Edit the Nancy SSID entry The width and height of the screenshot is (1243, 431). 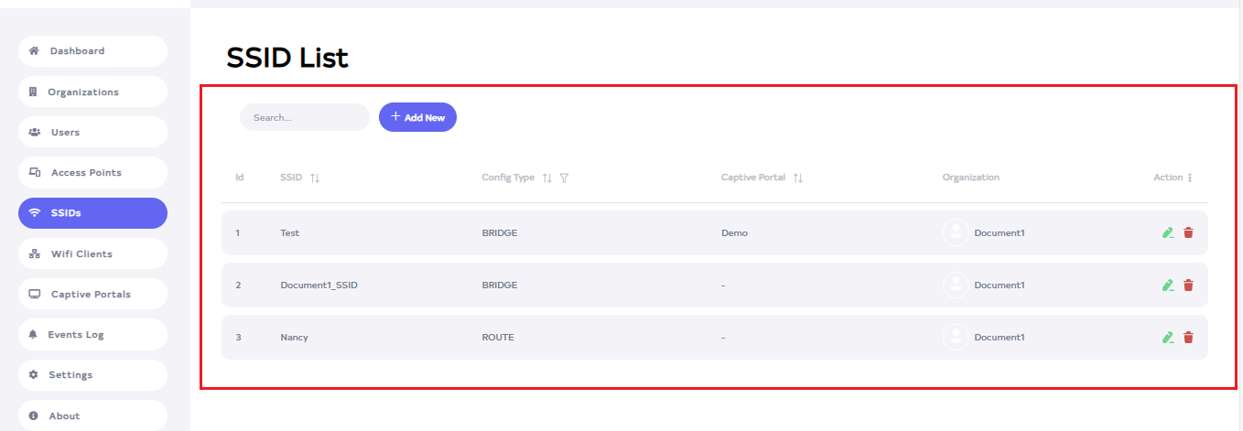coord(1168,338)
